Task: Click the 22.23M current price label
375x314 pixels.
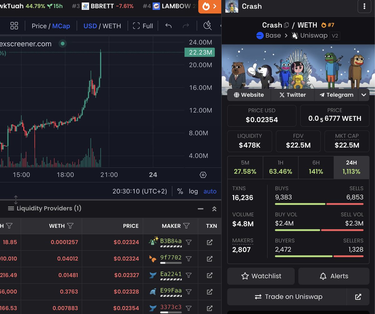Action: [x=200, y=52]
